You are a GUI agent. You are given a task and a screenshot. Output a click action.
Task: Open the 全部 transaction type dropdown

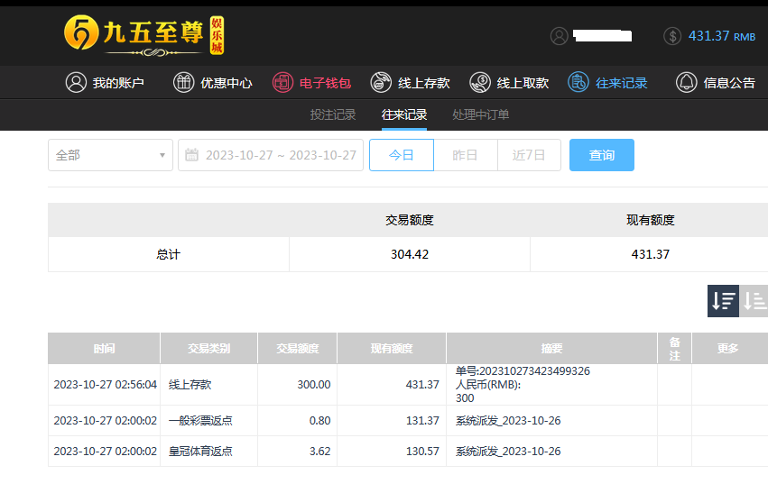(x=110, y=155)
